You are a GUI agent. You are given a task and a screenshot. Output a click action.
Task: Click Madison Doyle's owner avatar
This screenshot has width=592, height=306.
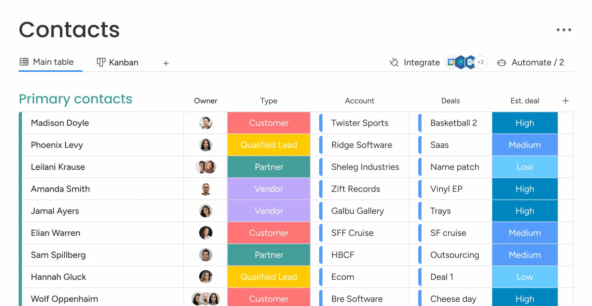point(205,123)
